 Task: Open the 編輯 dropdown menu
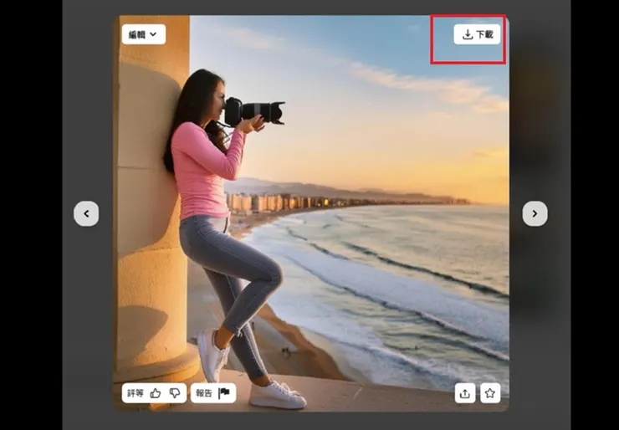[x=144, y=34]
